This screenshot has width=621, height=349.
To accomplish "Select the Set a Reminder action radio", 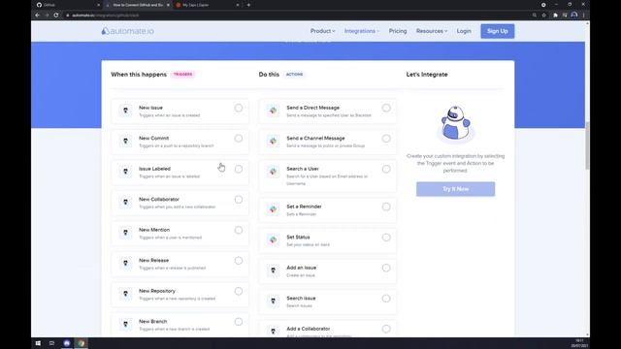I will click(x=386, y=206).
